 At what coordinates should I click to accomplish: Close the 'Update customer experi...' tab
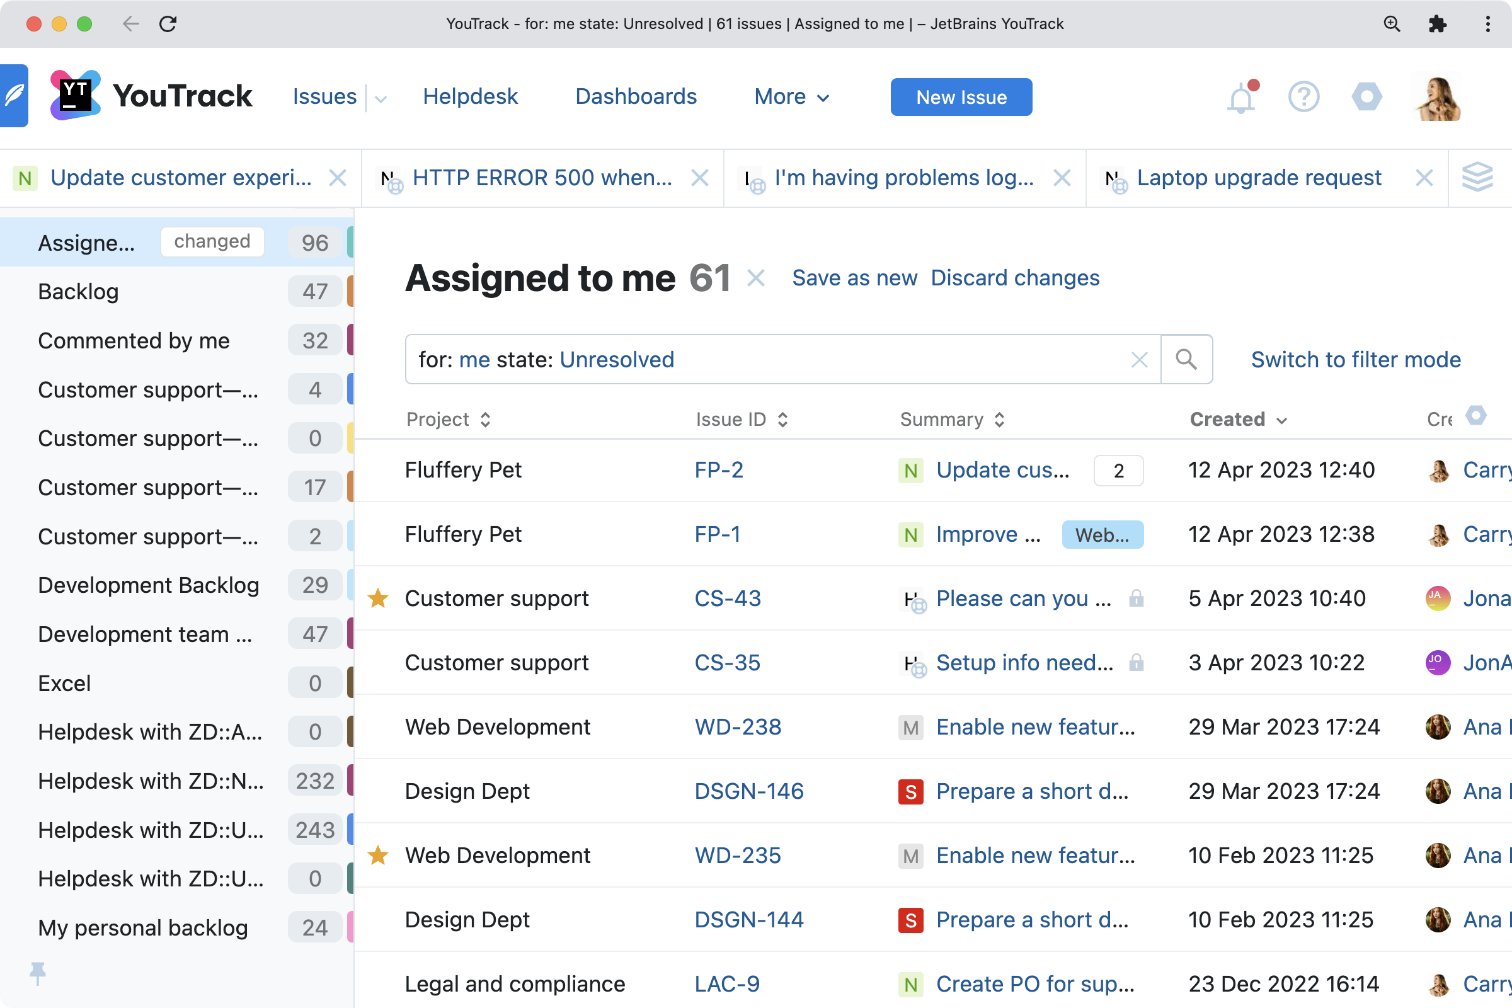point(338,178)
